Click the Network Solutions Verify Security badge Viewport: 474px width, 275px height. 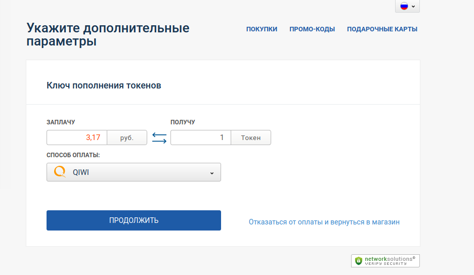point(385,261)
